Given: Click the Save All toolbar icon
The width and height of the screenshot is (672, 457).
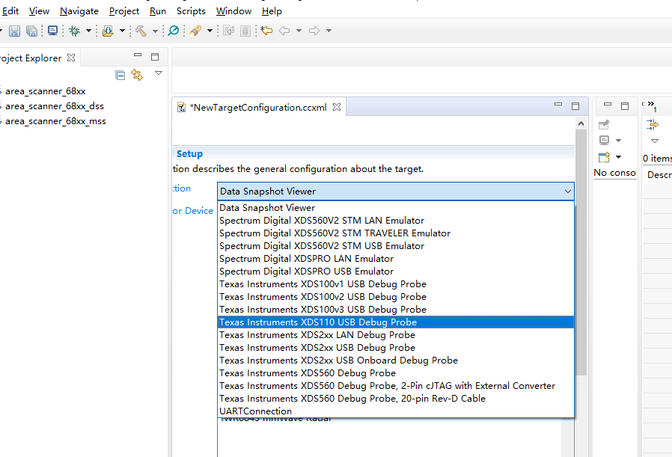Looking at the screenshot, I should 31,31.
